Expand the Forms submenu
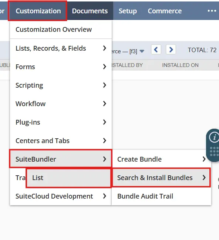This screenshot has height=240, width=219. pyautogui.click(x=61, y=67)
